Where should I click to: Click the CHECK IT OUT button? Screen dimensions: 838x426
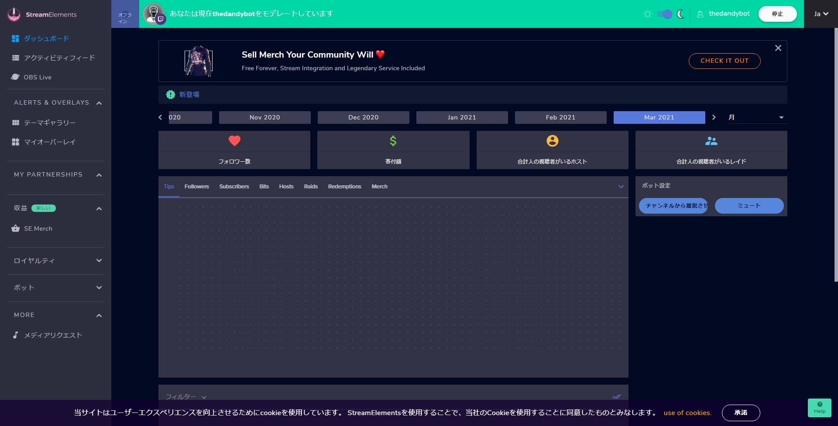pyautogui.click(x=725, y=61)
